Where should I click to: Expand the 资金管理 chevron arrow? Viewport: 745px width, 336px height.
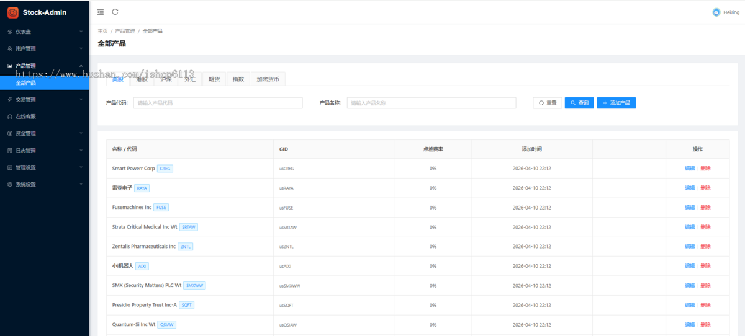[81, 133]
